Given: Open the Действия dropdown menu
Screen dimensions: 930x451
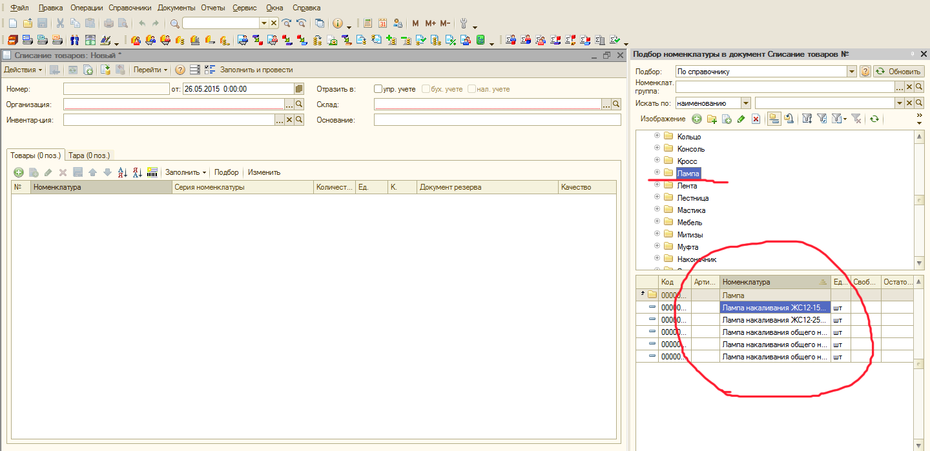Looking at the screenshot, I should [23, 70].
